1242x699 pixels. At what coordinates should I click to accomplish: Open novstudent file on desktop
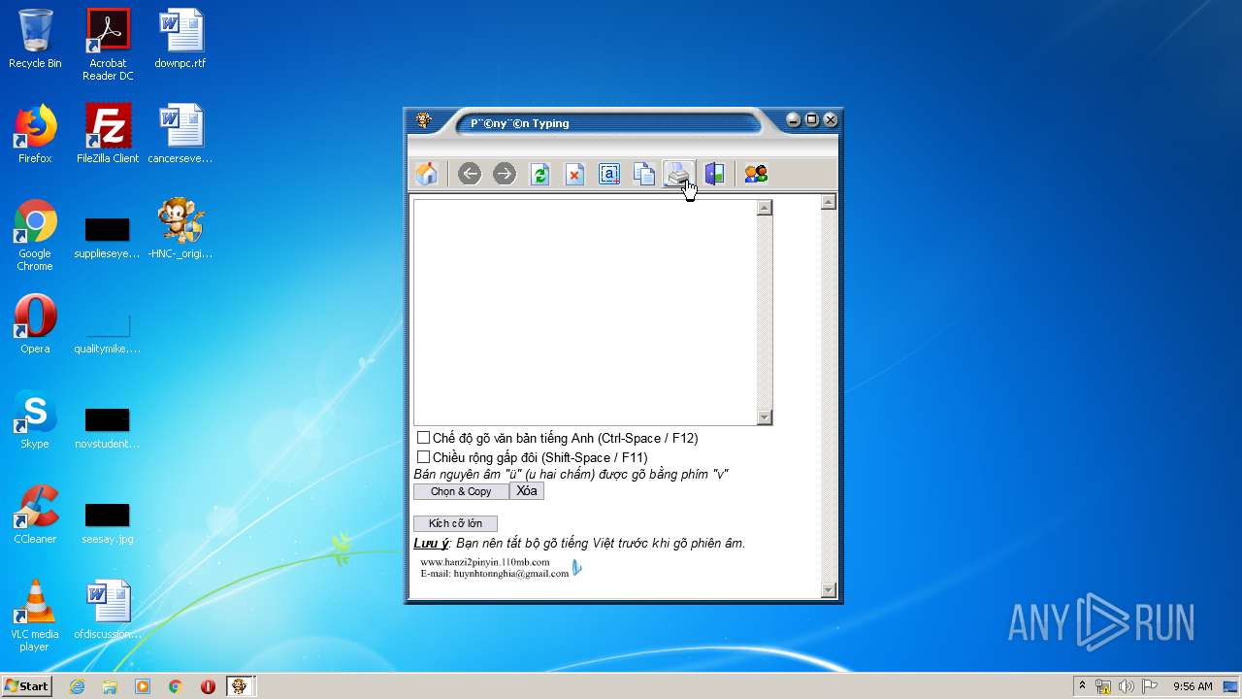pos(108,428)
